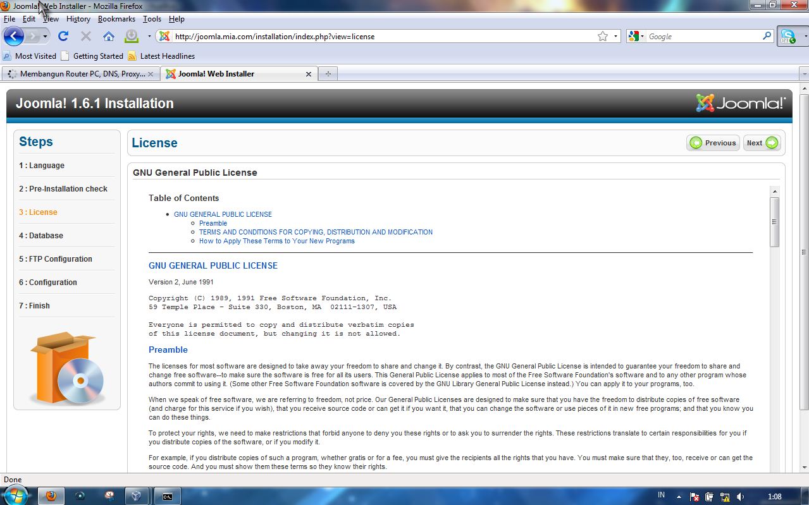Open How to Apply These Terms link

(277, 241)
